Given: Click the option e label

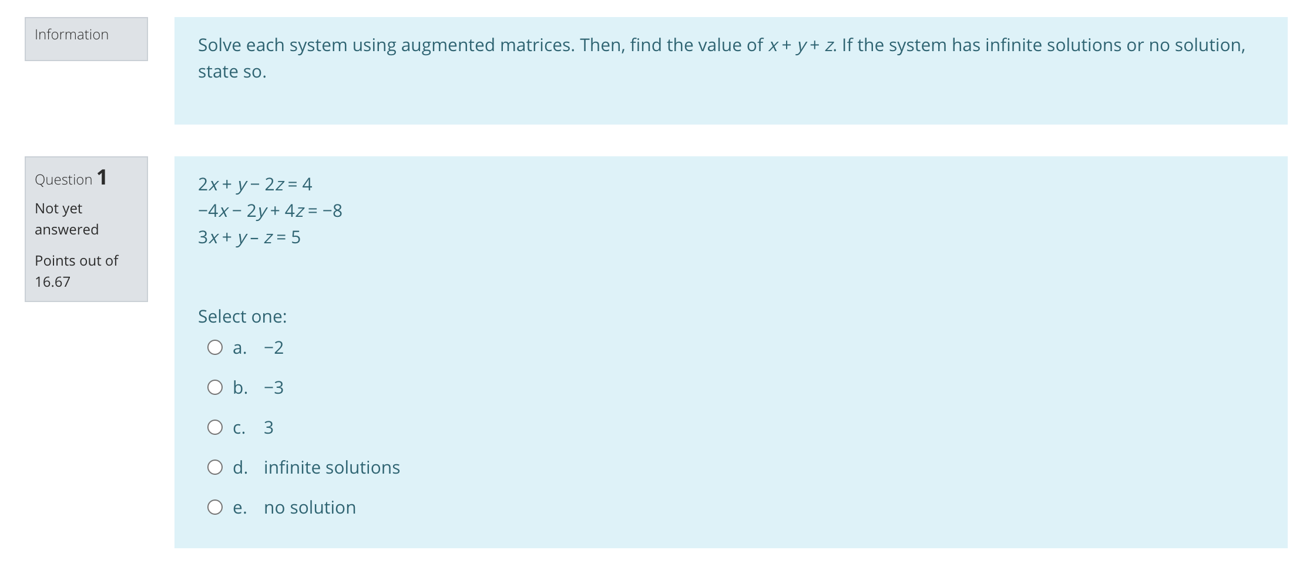Looking at the screenshot, I should click(x=239, y=507).
